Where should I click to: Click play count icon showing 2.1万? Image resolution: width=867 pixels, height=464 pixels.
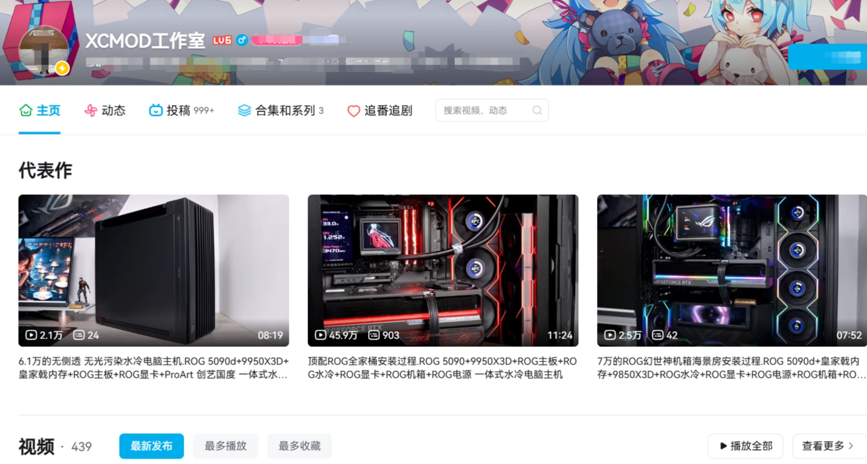[x=31, y=335]
